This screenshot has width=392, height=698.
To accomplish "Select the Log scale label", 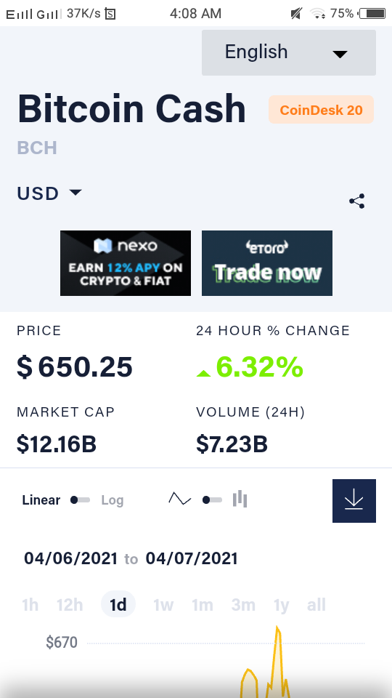I will coord(113,500).
